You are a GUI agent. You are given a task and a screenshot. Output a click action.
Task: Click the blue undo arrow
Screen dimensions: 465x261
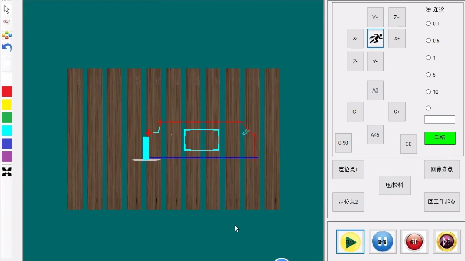point(7,48)
